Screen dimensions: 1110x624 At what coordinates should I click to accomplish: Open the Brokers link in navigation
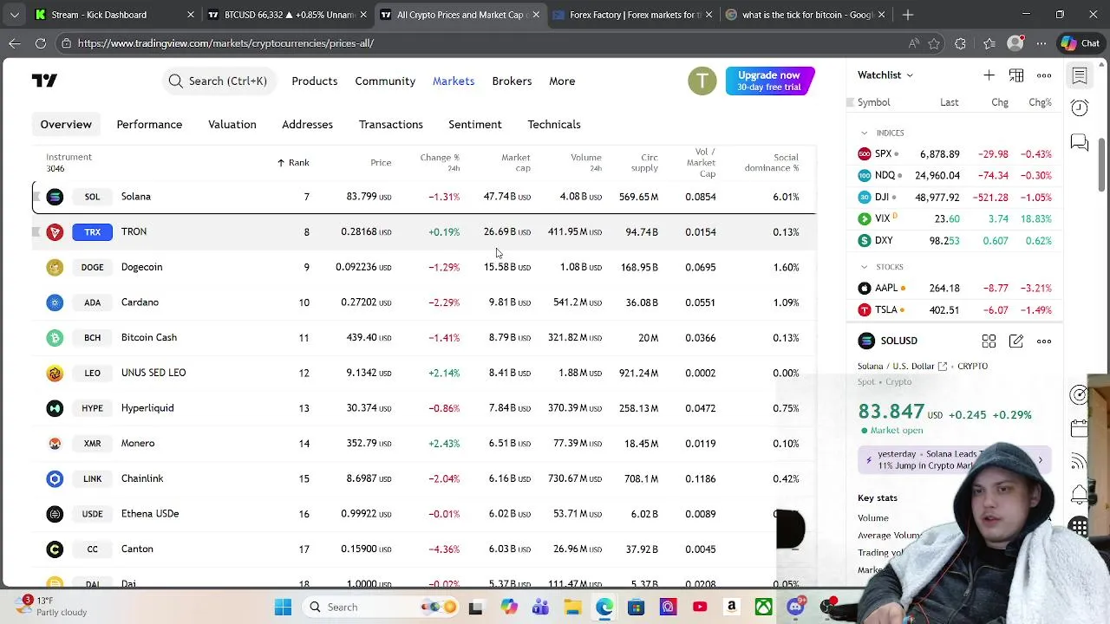tap(512, 81)
